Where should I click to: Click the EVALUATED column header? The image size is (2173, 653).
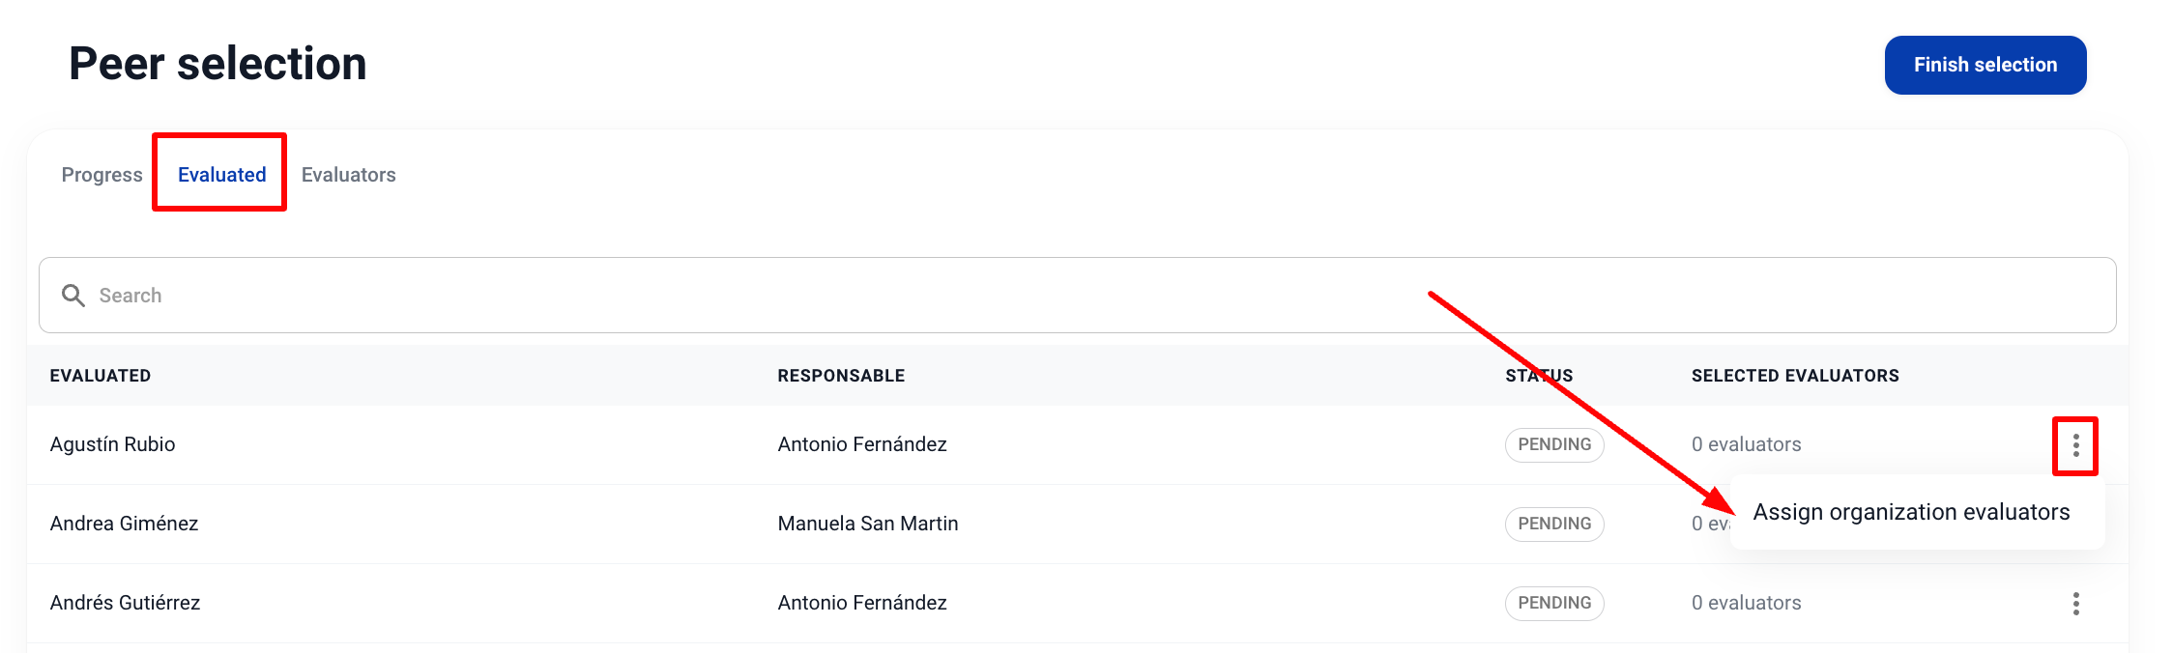101,376
